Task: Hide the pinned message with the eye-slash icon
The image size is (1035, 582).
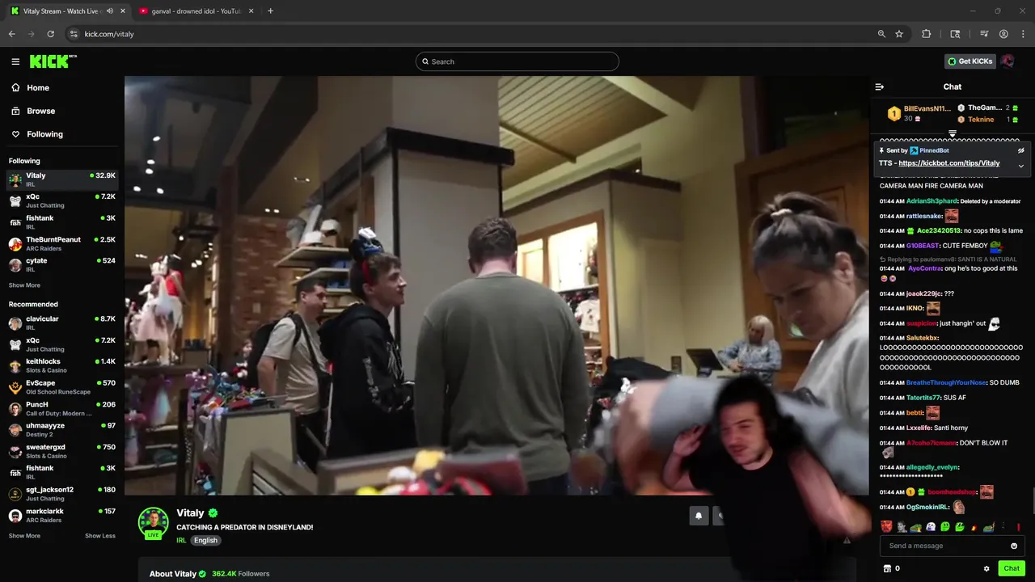Action: [1020, 150]
